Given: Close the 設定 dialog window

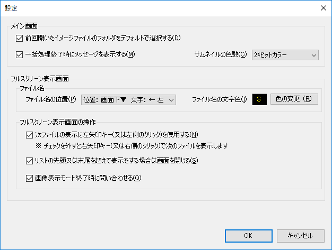Looking at the screenshot, I should (324, 8).
